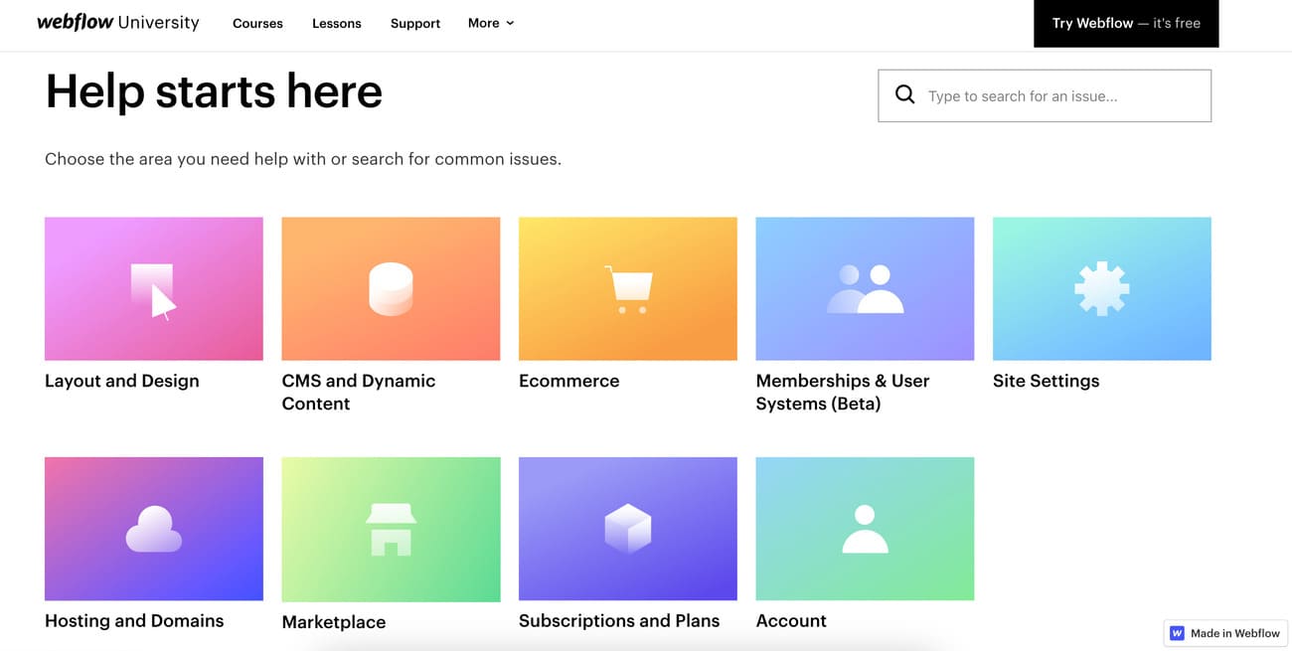
Task: Click the cloud icon on Hosting and Domains card
Action: [x=154, y=529]
